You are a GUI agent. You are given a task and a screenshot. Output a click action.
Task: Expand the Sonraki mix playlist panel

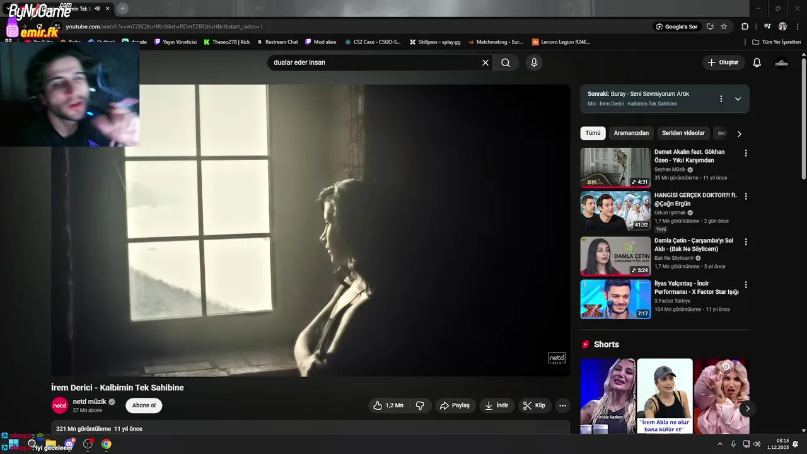(x=738, y=99)
